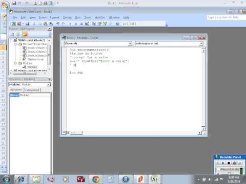The height and width of the screenshot is (184, 246).
Task: Close the Properties pane
Action: click(49, 79)
